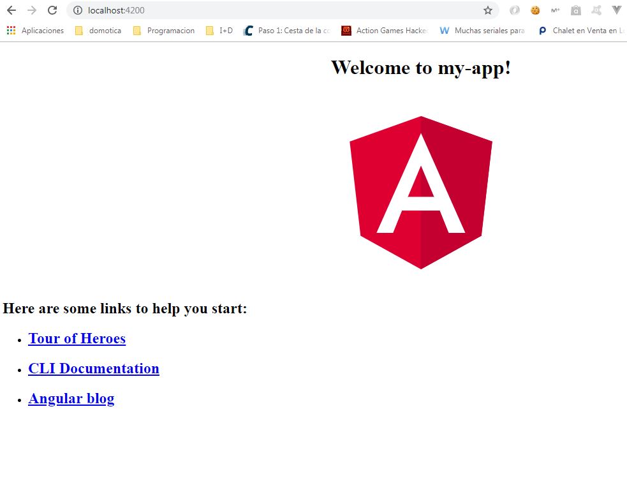
Task: Open the CLI Documentation link
Action: (x=94, y=368)
